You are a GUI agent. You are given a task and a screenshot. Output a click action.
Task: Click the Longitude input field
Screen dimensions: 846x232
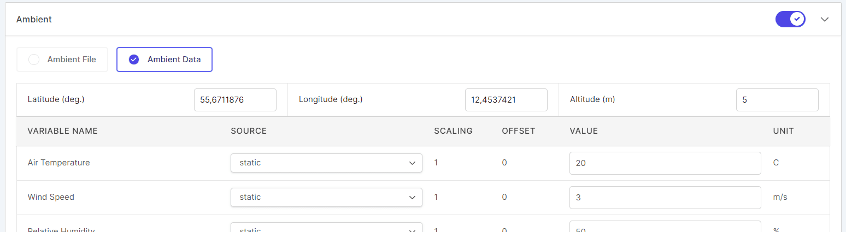pyautogui.click(x=506, y=100)
